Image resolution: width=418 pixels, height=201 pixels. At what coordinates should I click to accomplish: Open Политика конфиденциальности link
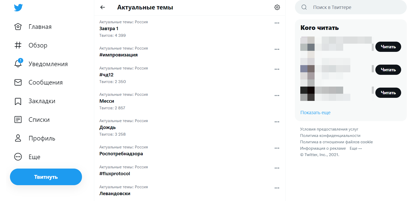coord(330,136)
